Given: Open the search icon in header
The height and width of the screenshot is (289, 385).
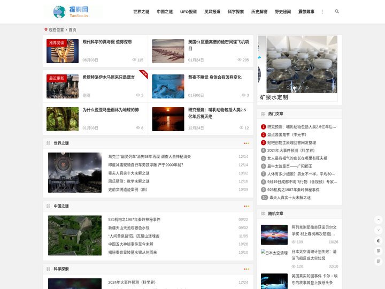Looking at the screenshot, I should click(337, 11).
